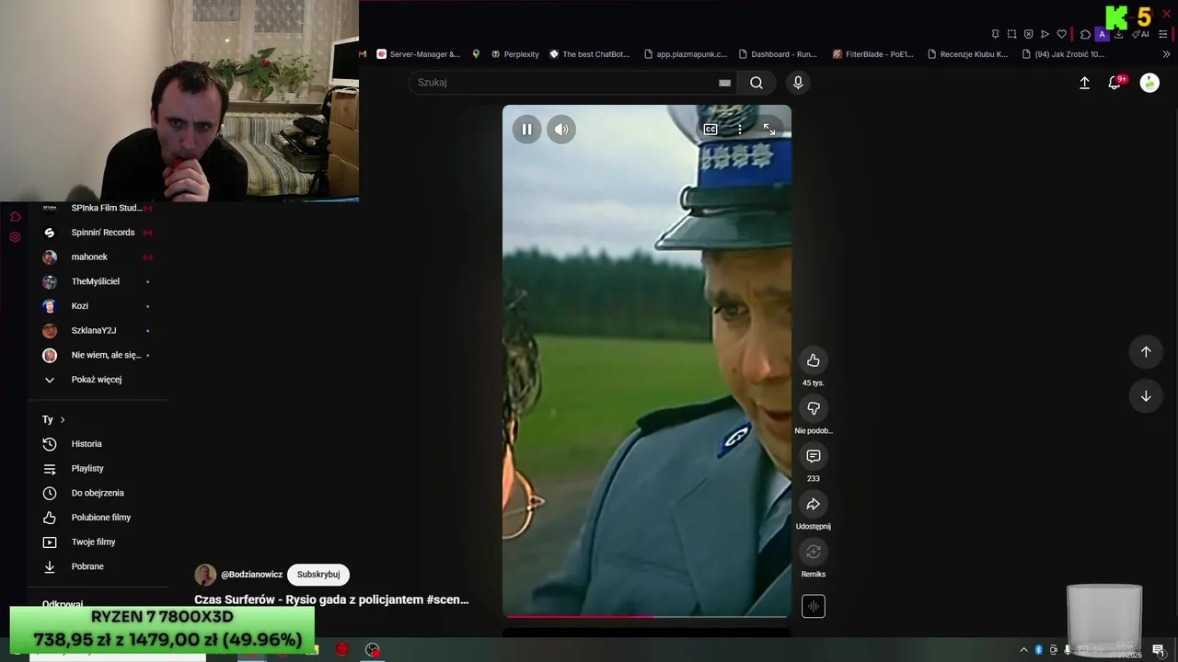Click the send/flow arrow toolbar icon
Viewport: 1178px width, 662px height.
tap(1045, 34)
